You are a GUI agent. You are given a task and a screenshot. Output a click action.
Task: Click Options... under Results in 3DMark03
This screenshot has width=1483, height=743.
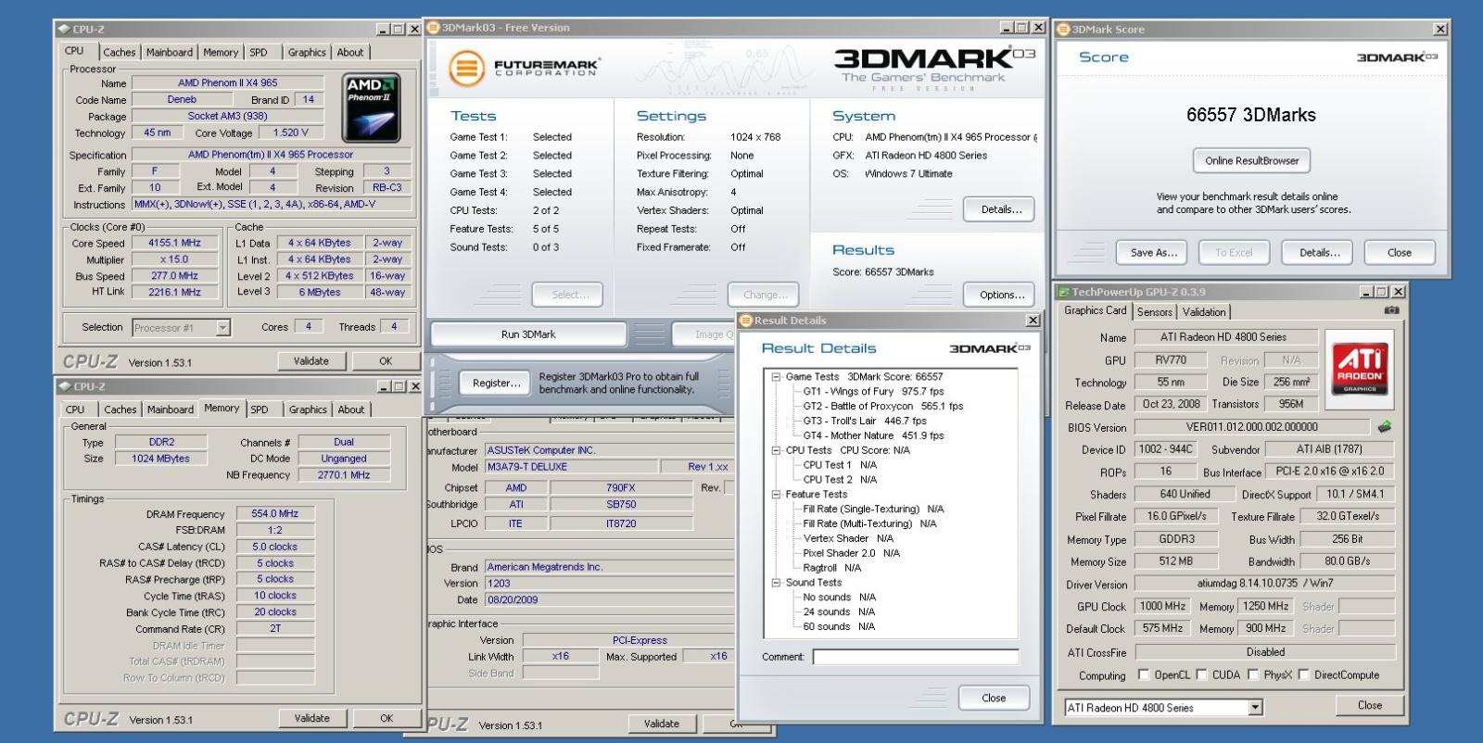pos(1002,295)
